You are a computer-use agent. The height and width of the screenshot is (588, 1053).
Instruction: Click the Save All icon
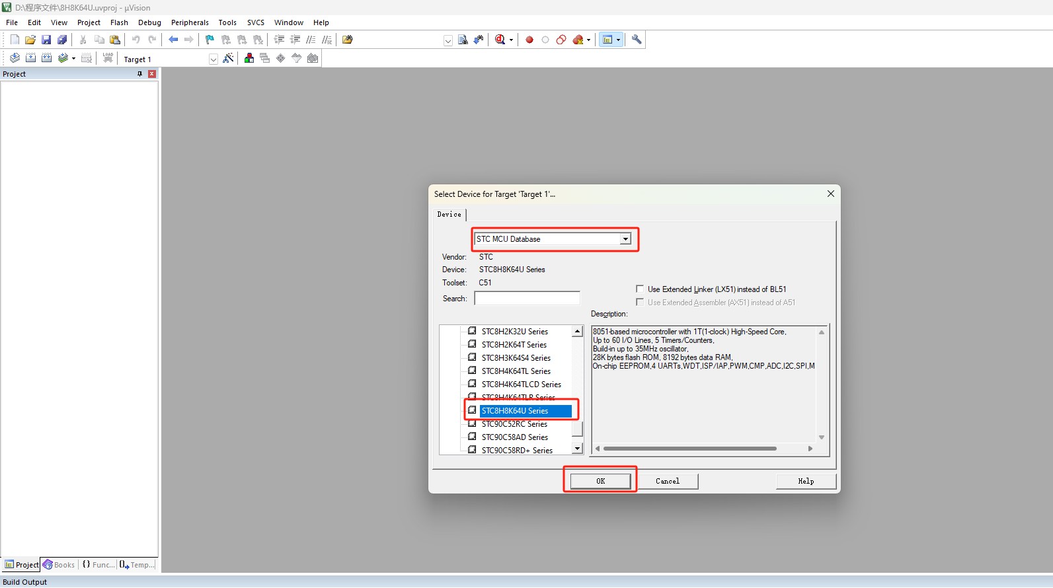62,40
